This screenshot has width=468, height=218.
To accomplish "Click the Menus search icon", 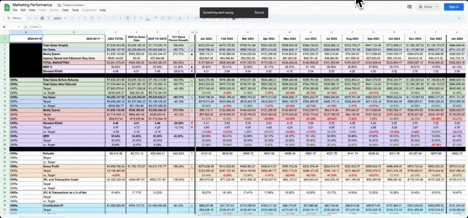I will (x=9, y=18).
